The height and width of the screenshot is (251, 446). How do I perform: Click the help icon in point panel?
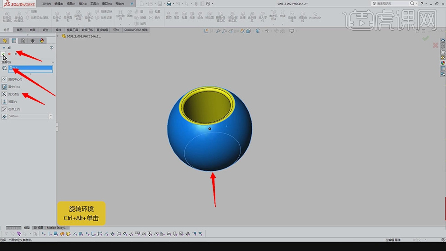[51, 47]
